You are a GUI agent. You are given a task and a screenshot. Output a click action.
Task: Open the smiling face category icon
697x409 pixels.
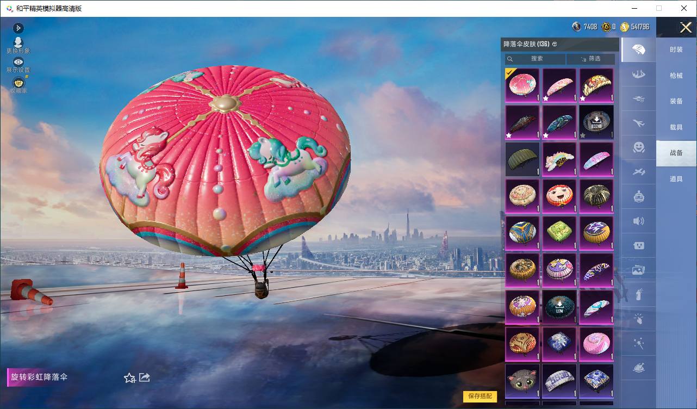point(639,147)
